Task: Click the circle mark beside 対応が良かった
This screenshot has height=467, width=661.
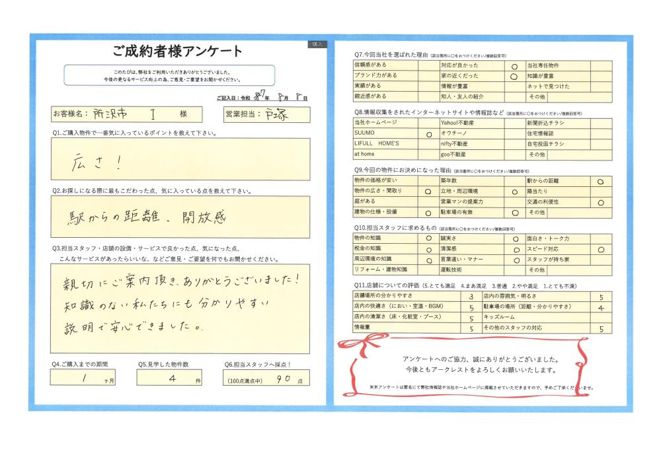Action: [514, 66]
